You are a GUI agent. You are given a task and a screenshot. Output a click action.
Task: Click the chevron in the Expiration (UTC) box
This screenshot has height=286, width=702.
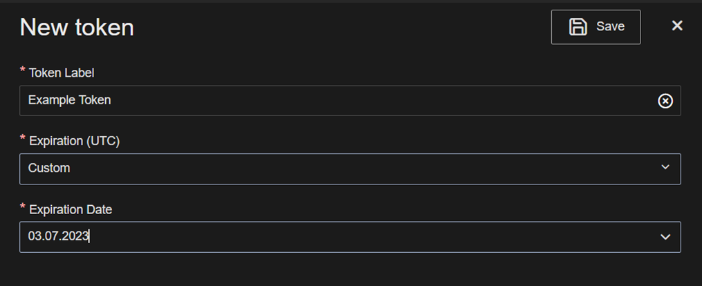pos(665,168)
